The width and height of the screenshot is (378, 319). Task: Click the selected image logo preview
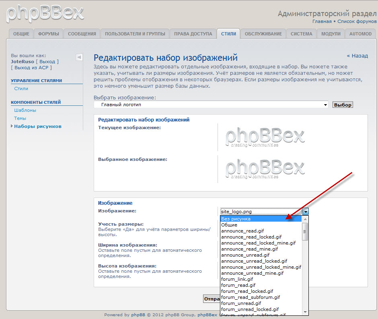coord(265,169)
